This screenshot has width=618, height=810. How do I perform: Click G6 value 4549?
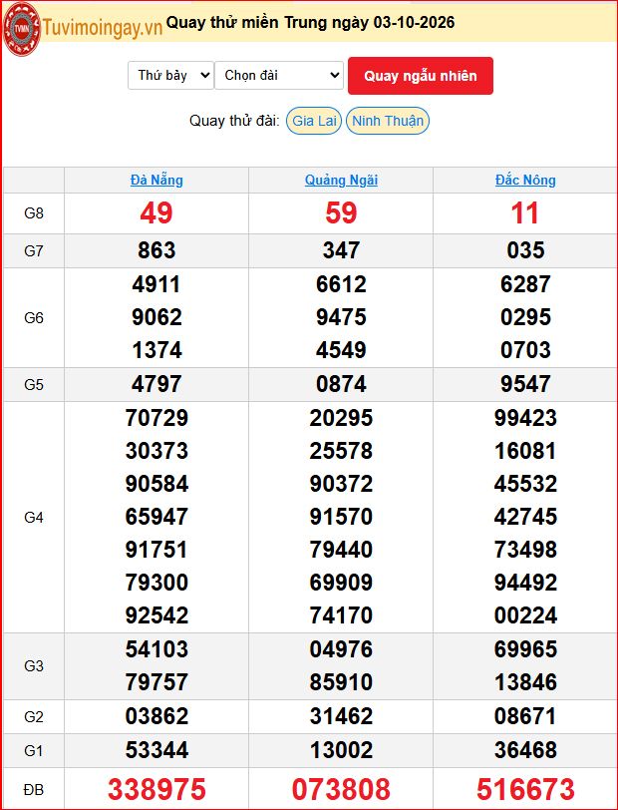coord(341,350)
